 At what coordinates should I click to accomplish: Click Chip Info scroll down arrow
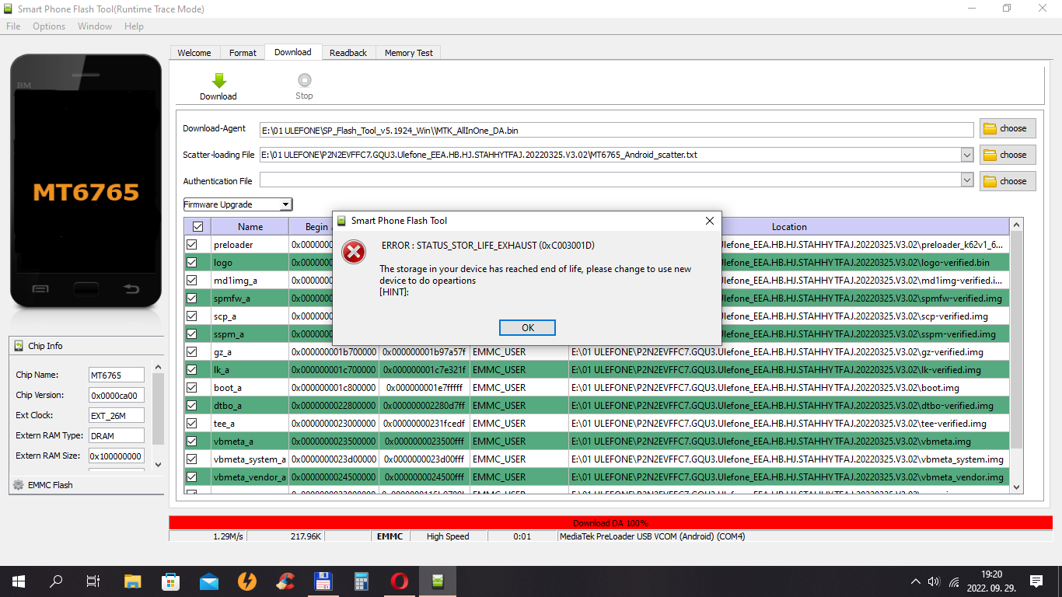point(159,464)
